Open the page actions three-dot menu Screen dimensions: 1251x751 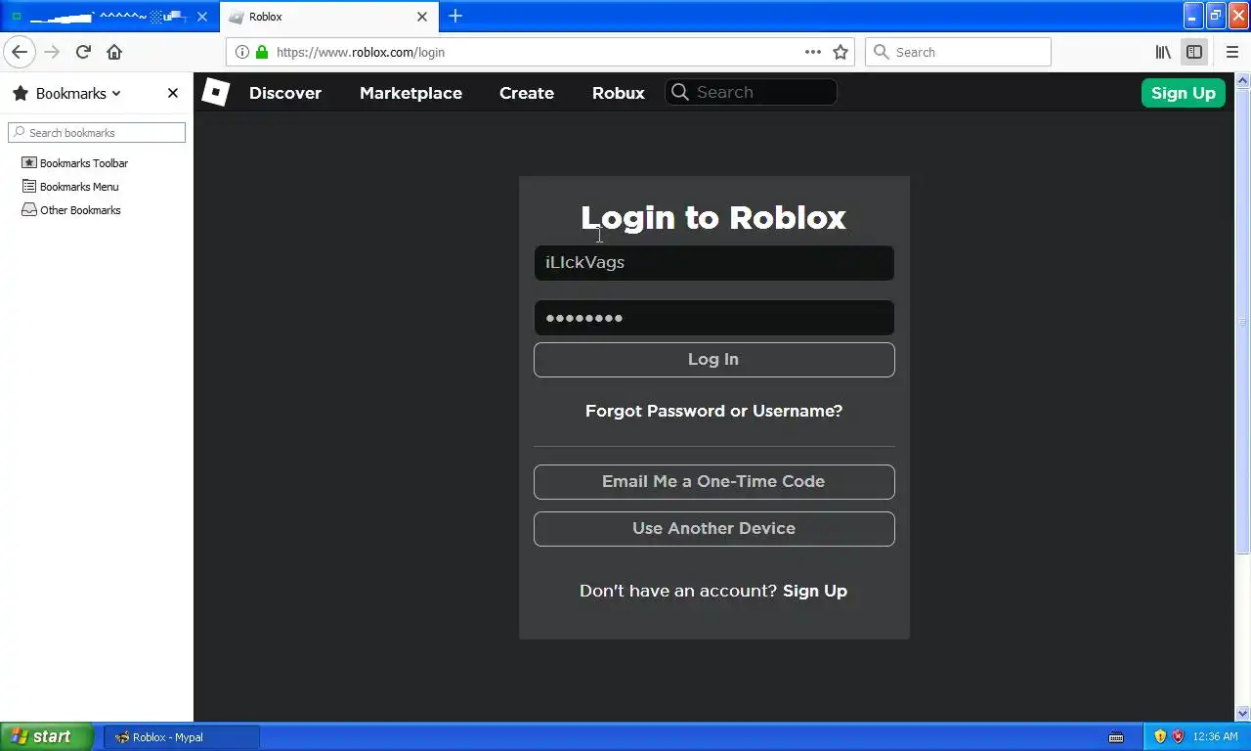(813, 52)
